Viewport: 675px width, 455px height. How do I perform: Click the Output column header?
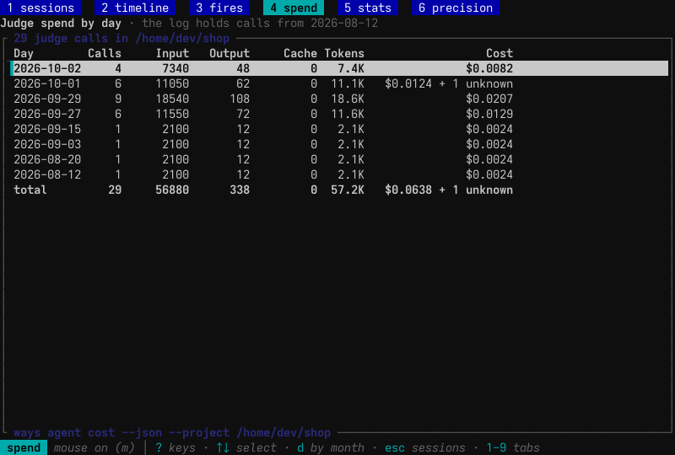[229, 53]
